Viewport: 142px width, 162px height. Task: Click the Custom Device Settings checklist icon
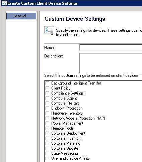49,30
